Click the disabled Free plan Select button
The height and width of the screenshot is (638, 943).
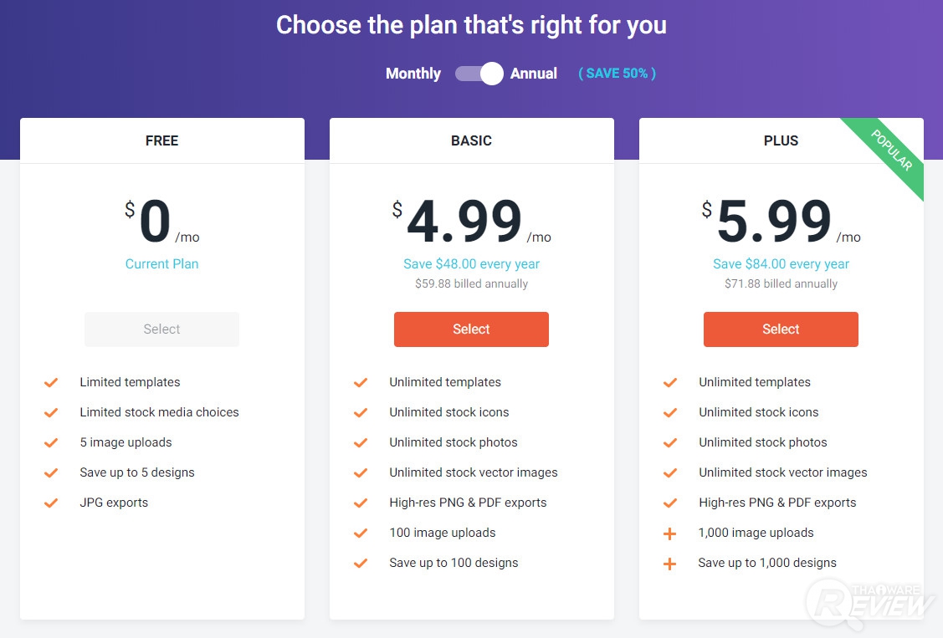[161, 329]
